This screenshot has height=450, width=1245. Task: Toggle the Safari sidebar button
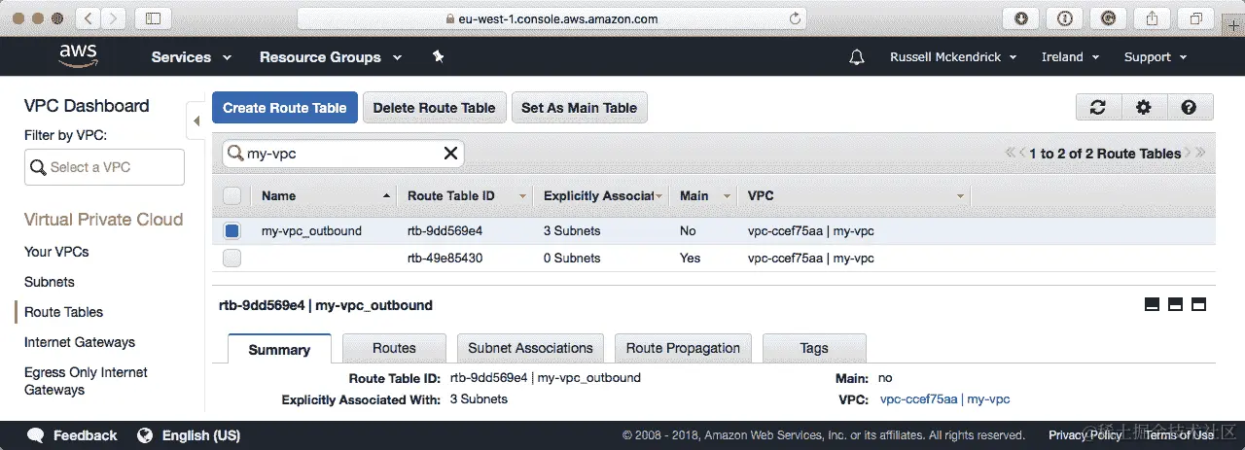pyautogui.click(x=153, y=18)
